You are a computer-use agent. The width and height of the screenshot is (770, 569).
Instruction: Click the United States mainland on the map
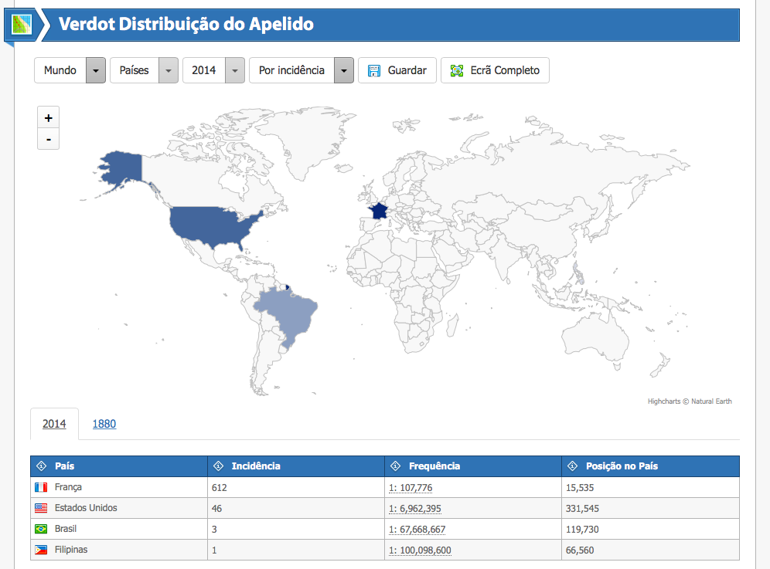point(211,225)
